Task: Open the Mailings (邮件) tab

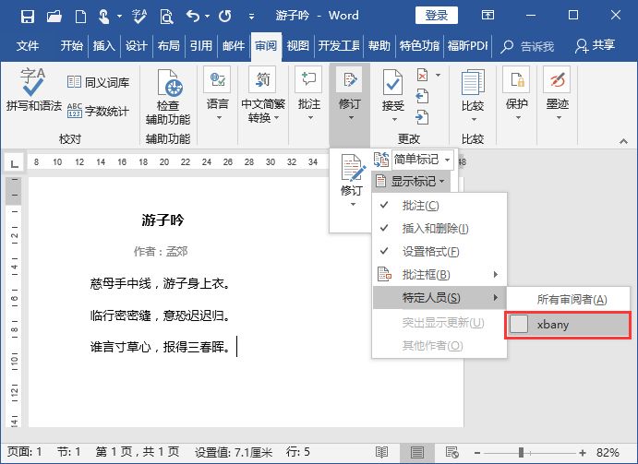Action: click(234, 45)
